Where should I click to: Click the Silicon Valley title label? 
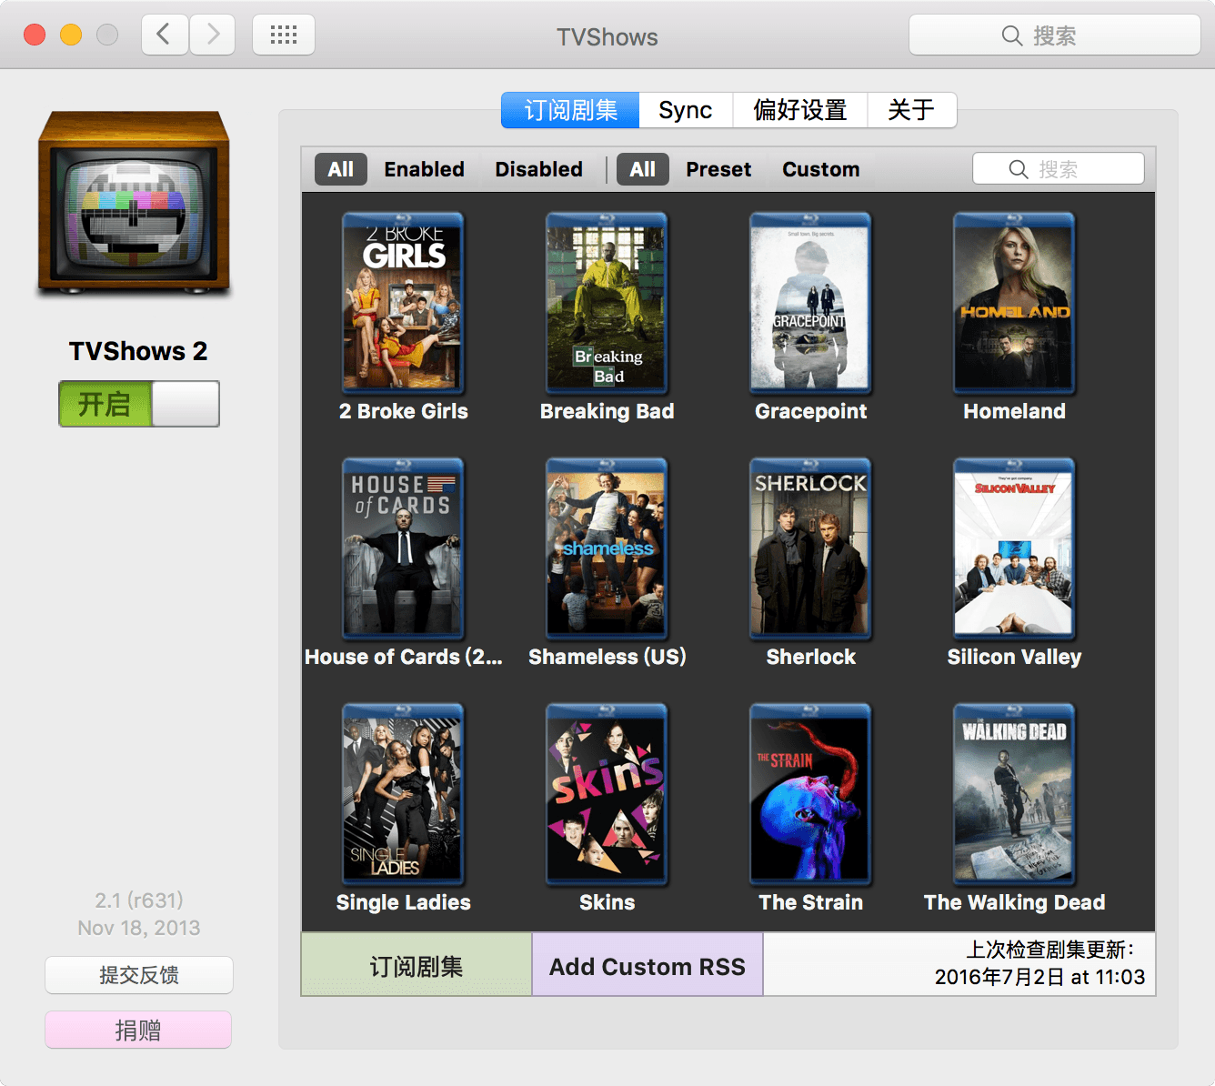(1014, 657)
